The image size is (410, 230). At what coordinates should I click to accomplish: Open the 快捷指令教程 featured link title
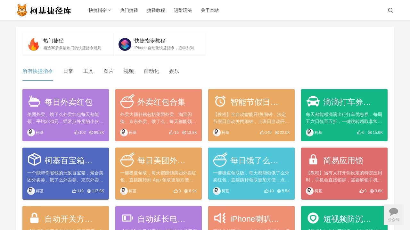(x=150, y=41)
